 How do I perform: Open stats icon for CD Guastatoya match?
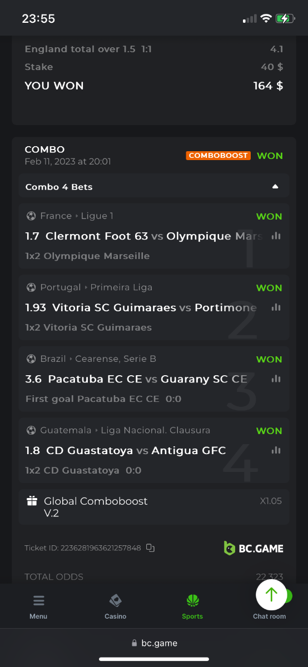point(276,450)
